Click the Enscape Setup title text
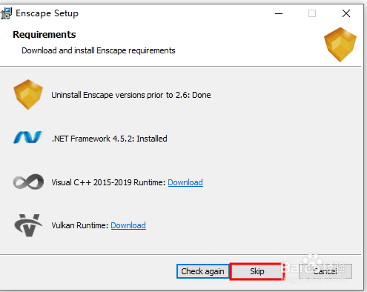This screenshot has width=367, height=292. pyautogui.click(x=47, y=13)
